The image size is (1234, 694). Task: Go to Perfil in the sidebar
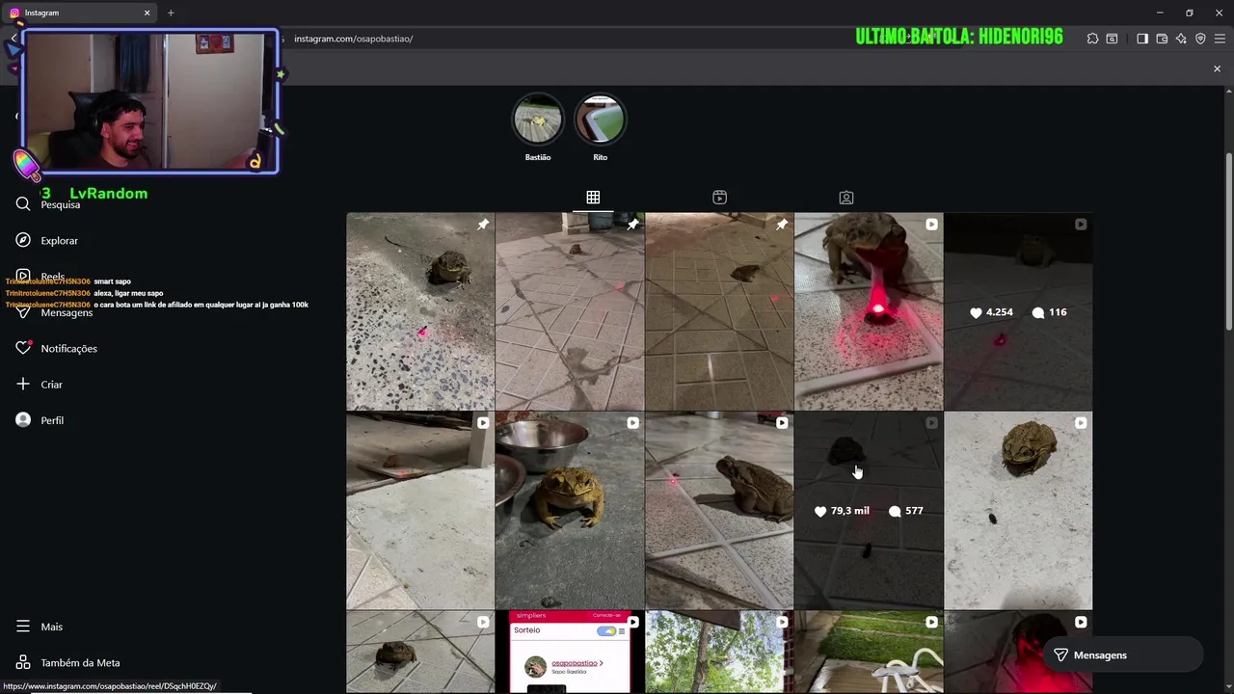[x=40, y=420]
